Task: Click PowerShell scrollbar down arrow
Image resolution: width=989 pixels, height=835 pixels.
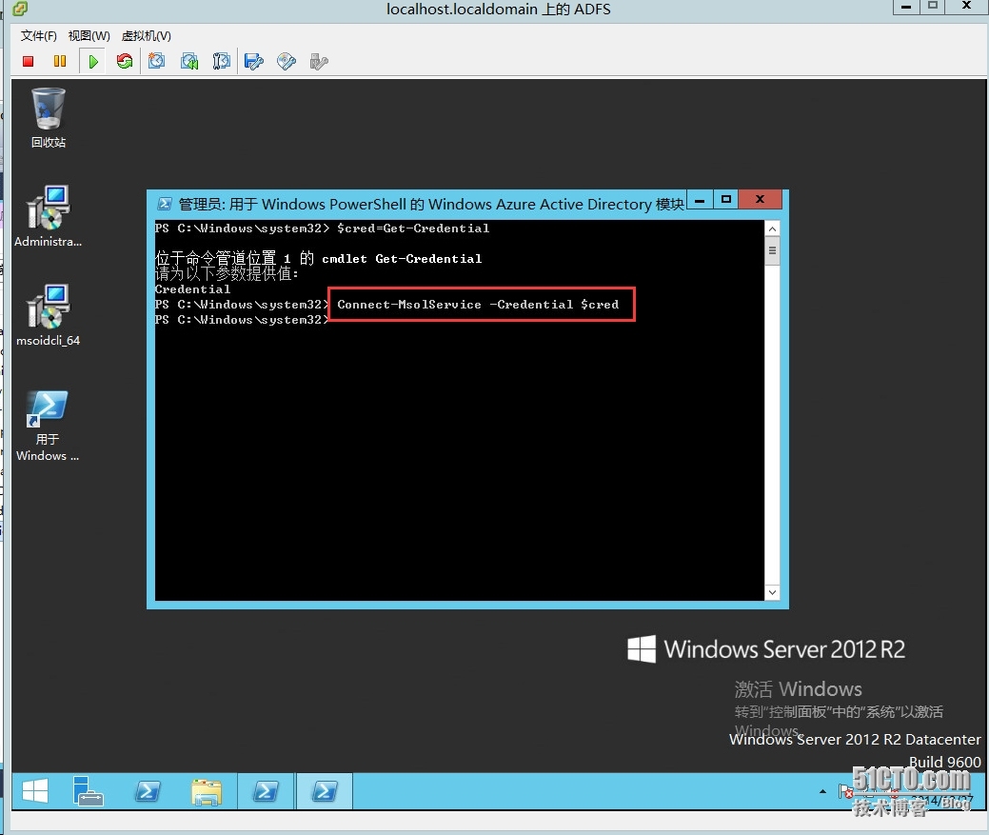Action: tap(772, 592)
